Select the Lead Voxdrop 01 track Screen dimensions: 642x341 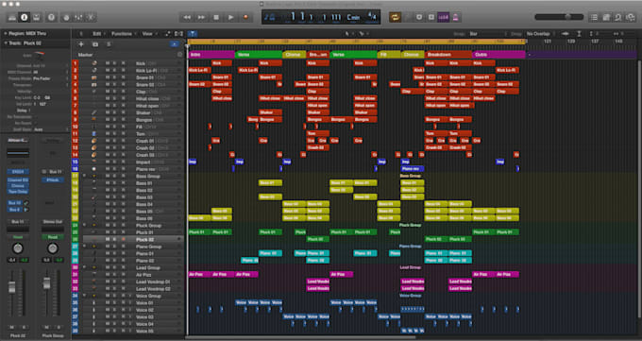click(x=153, y=281)
